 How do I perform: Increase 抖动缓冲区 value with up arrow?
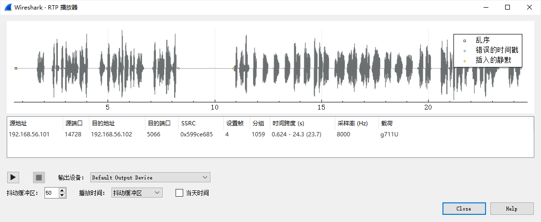point(62,190)
